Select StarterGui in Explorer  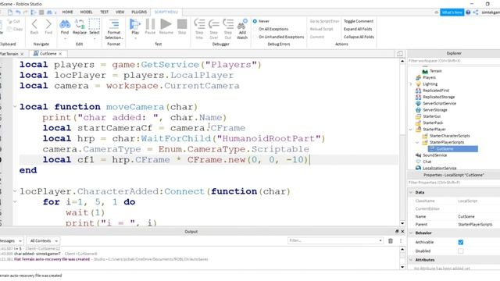coord(432,116)
